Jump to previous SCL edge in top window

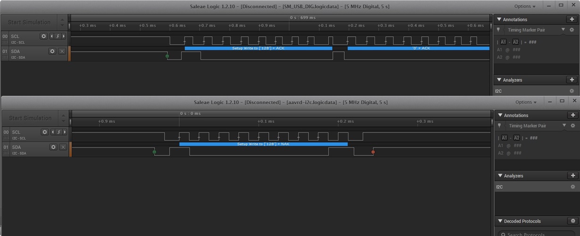pyautogui.click(x=51, y=36)
